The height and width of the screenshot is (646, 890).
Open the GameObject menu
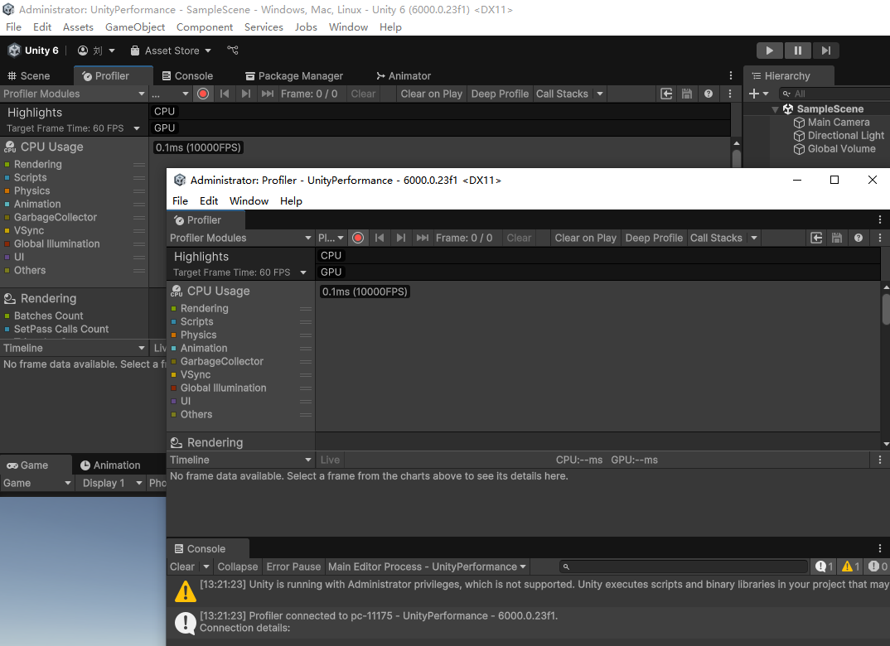pyautogui.click(x=135, y=27)
